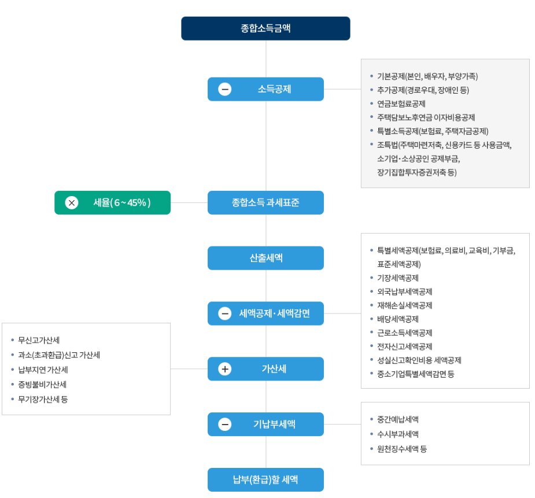
Task: Select the 납부(환급)할 세액 box
Action: (x=265, y=479)
